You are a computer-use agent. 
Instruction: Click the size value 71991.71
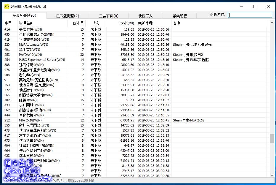tap(127, 161)
